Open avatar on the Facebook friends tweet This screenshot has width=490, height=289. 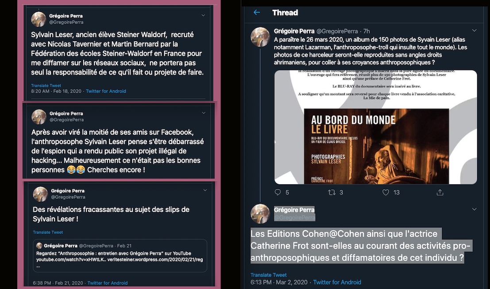pyautogui.click(x=39, y=117)
